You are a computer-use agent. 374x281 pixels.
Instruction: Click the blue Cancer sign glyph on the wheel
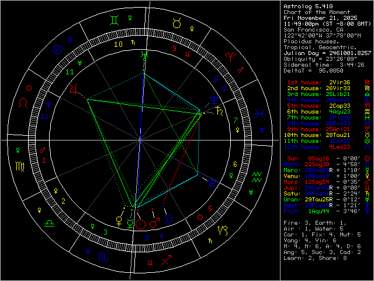(x=58, y=49)
